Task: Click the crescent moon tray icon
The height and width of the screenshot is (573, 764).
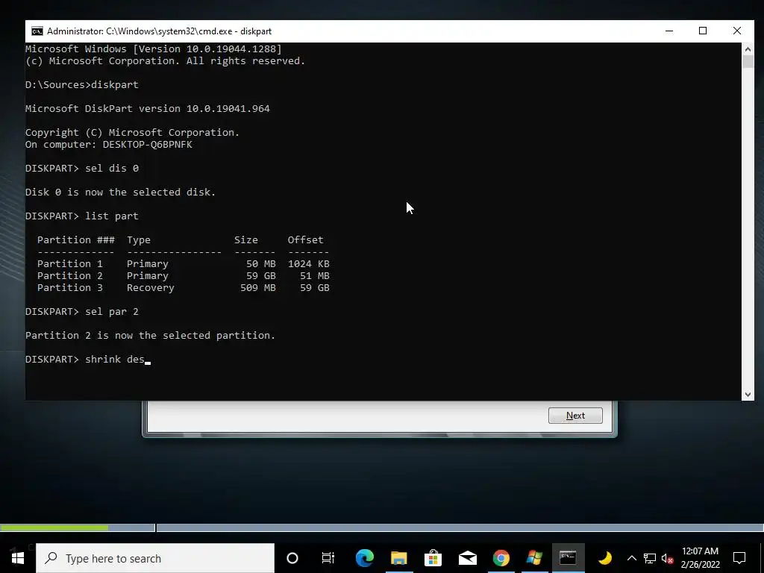Action: [604, 558]
